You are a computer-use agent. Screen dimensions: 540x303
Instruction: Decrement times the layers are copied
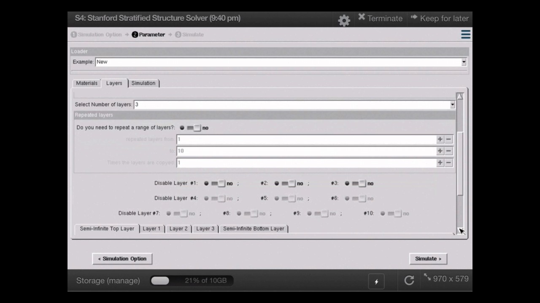click(x=448, y=163)
